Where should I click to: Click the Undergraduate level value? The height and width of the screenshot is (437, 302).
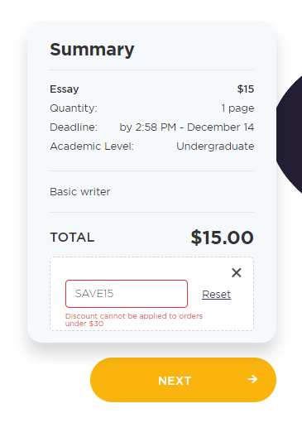pyautogui.click(x=215, y=146)
